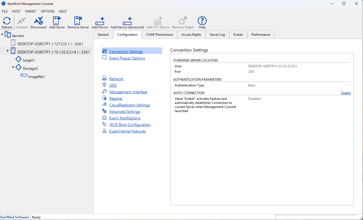Click the imagefile1 device icon
Viewport: 363px width, 220px height.
(24, 76)
